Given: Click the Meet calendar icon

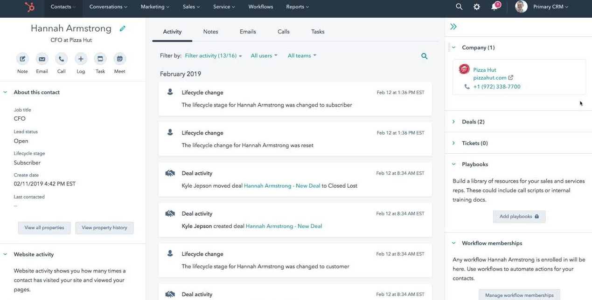Looking at the screenshot, I should click(119, 59).
